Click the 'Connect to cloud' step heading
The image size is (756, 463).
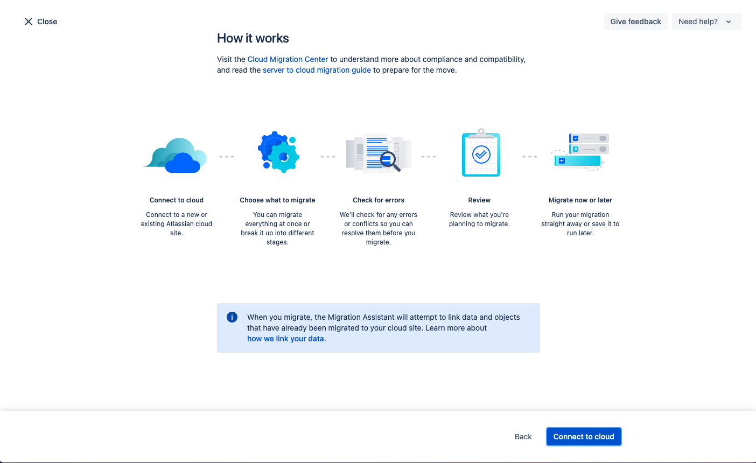pos(177,200)
